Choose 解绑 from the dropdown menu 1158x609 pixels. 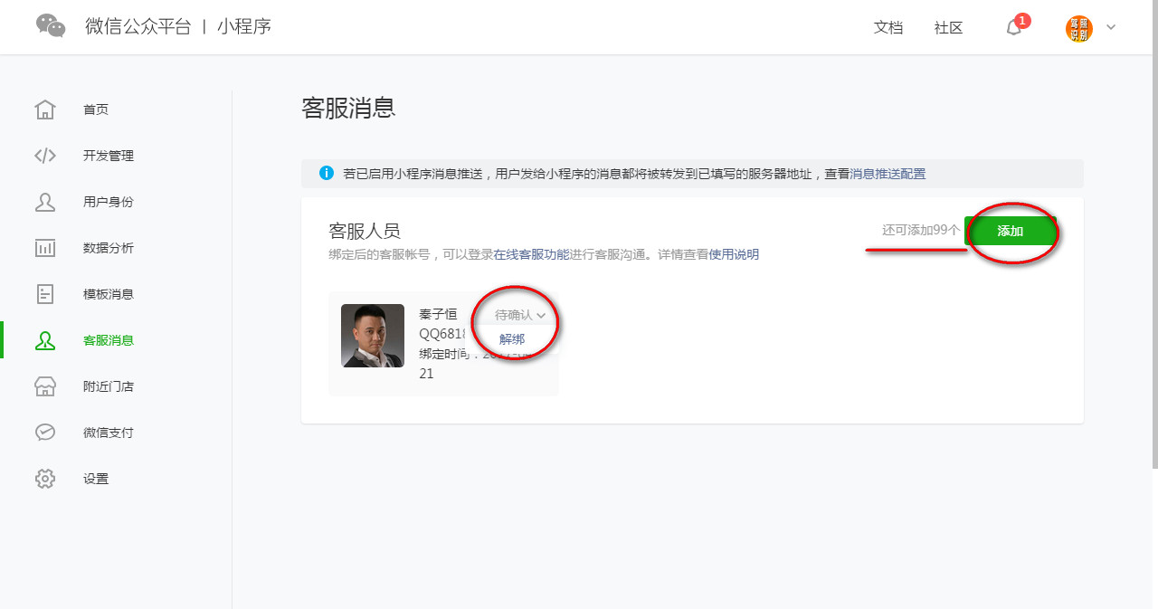pos(512,339)
